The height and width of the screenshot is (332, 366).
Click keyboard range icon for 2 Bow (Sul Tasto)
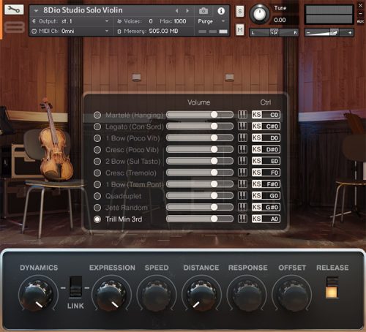(x=242, y=161)
